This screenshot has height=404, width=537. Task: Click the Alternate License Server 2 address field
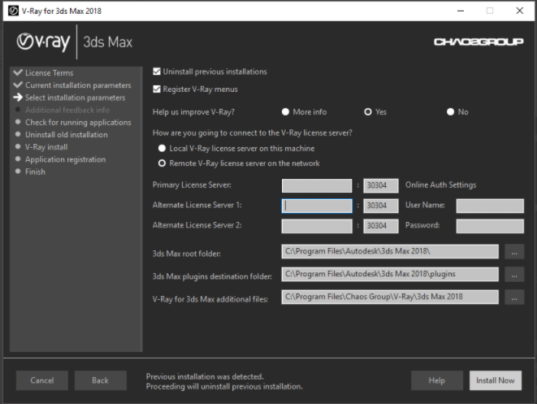(317, 226)
